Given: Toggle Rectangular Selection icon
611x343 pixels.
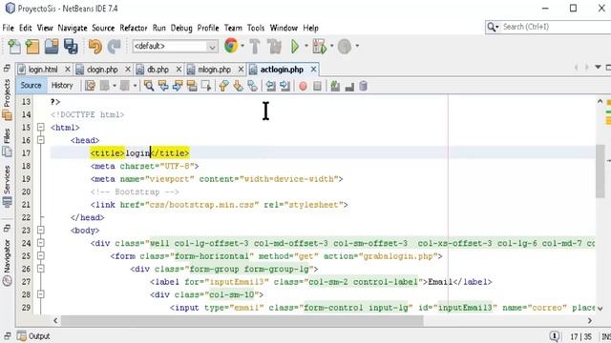Looking at the screenshot, I should tap(206, 86).
